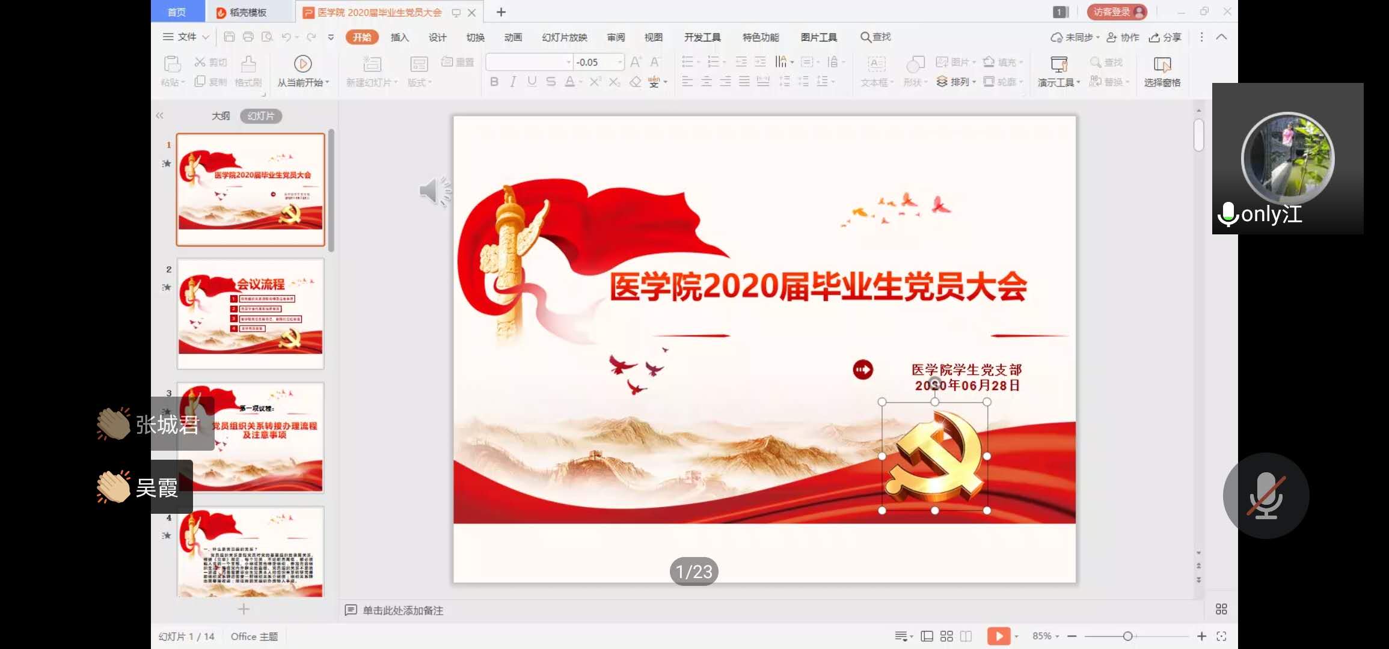Expand the 85% zoom level dropdown
This screenshot has width=1389, height=649.
pyautogui.click(x=1046, y=636)
